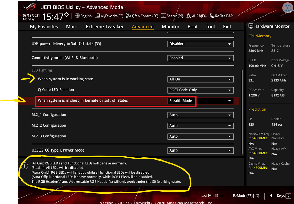Select 'USB power delivery in Soft Off state' label
This screenshot has height=204, width=294.
66,44
